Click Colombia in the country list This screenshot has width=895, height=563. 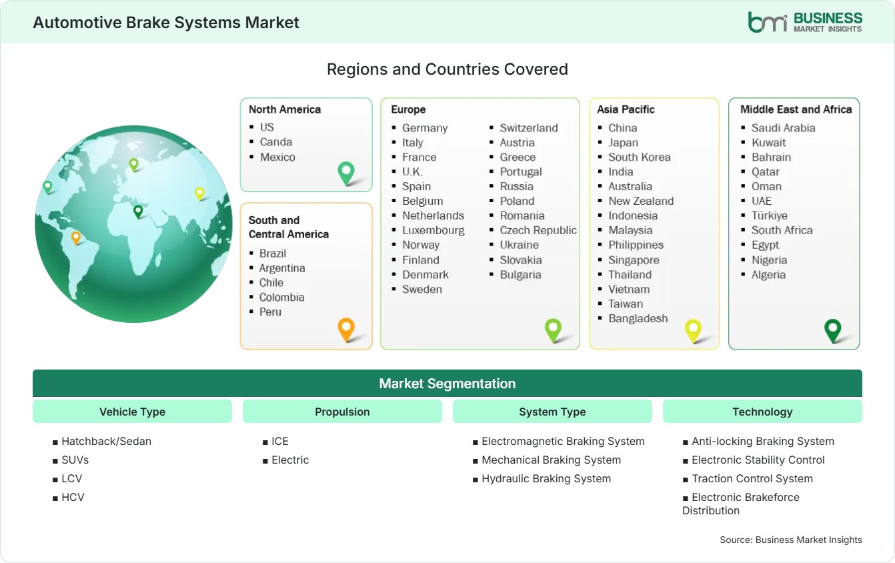[282, 297]
